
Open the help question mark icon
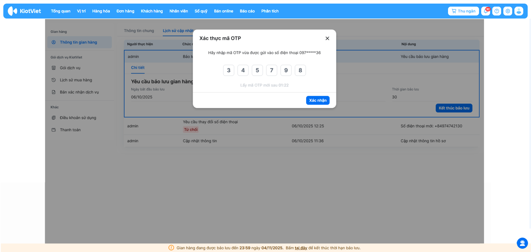pyautogui.click(x=497, y=11)
